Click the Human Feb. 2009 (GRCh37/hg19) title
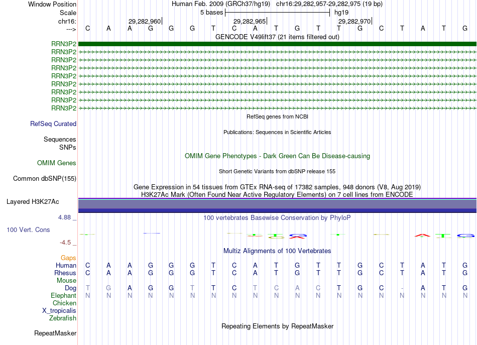 221,4
